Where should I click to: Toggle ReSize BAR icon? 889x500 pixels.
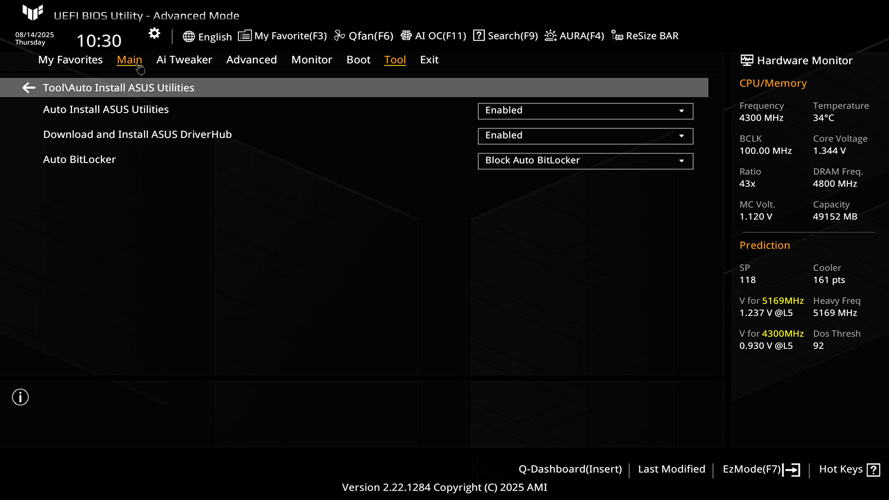[x=617, y=36]
